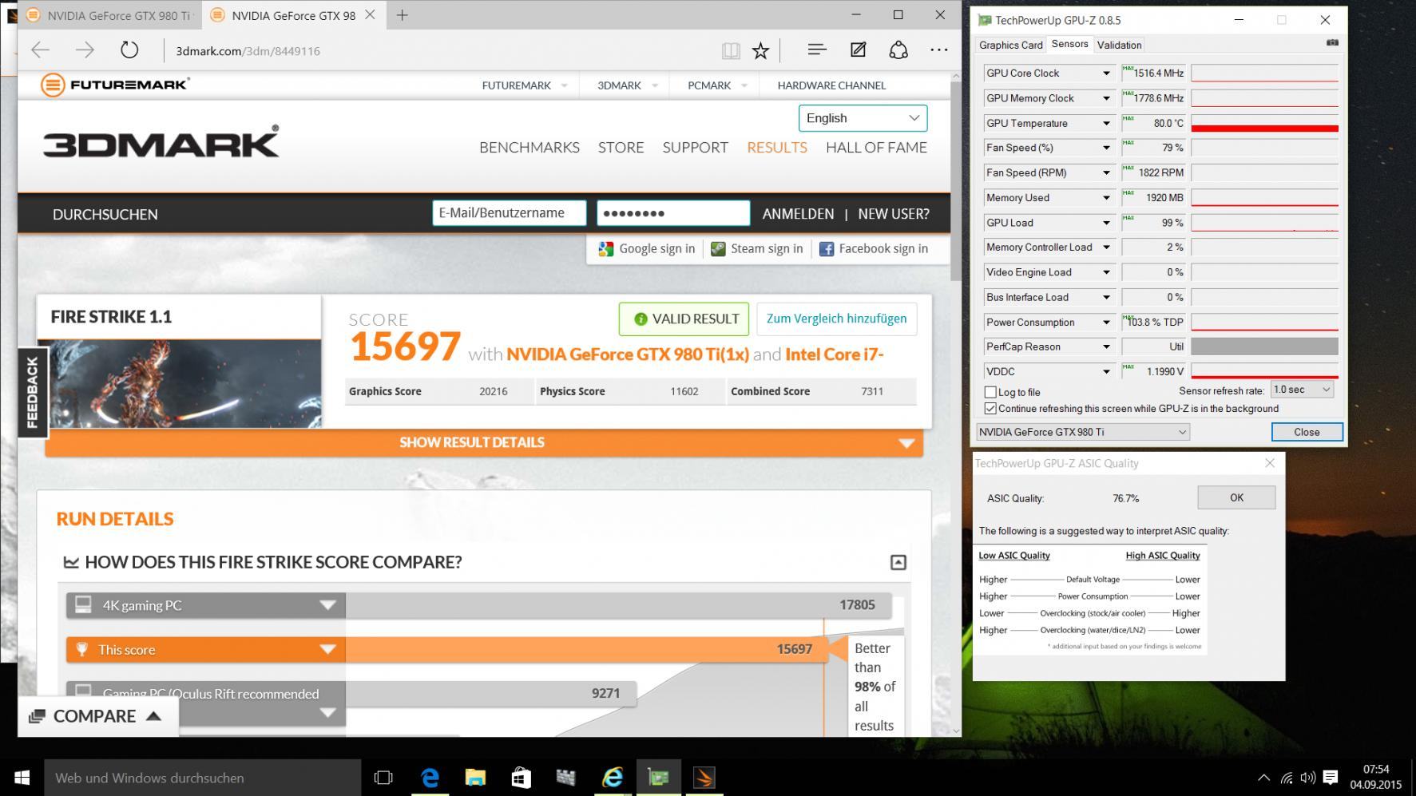Expand the Show Result Details bar
Image resolution: width=1416 pixels, height=796 pixels.
coord(484,442)
